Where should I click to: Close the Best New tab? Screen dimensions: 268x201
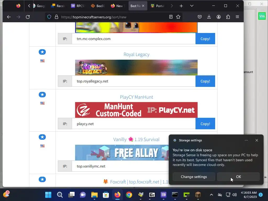point(143,6)
